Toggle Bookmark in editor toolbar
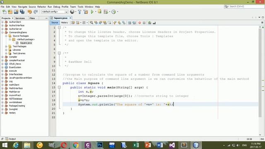 click(x=124, y=23)
